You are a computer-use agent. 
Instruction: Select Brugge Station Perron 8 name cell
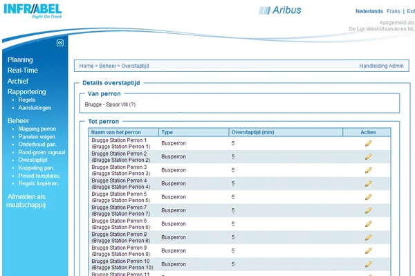[120, 237]
